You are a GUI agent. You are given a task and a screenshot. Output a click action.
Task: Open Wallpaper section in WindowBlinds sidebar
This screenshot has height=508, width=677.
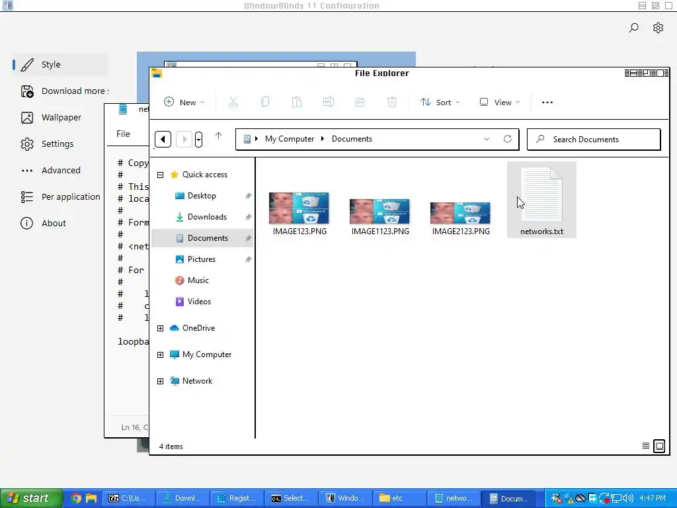[60, 118]
